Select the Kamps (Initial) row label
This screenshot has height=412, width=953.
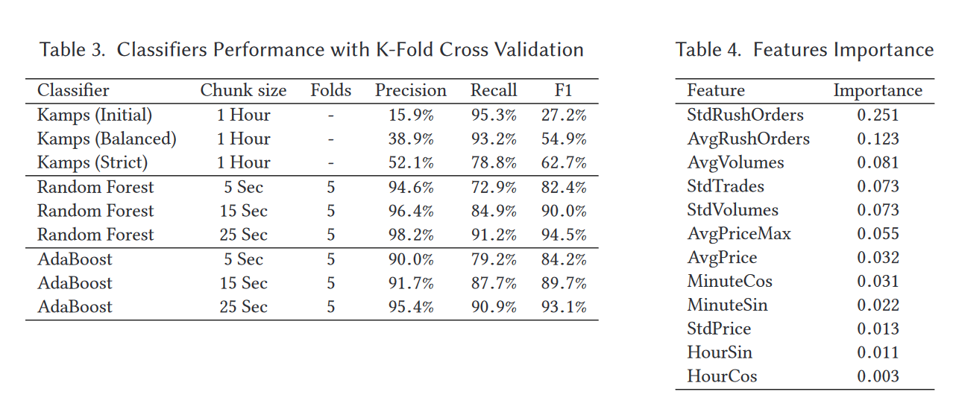coord(95,115)
